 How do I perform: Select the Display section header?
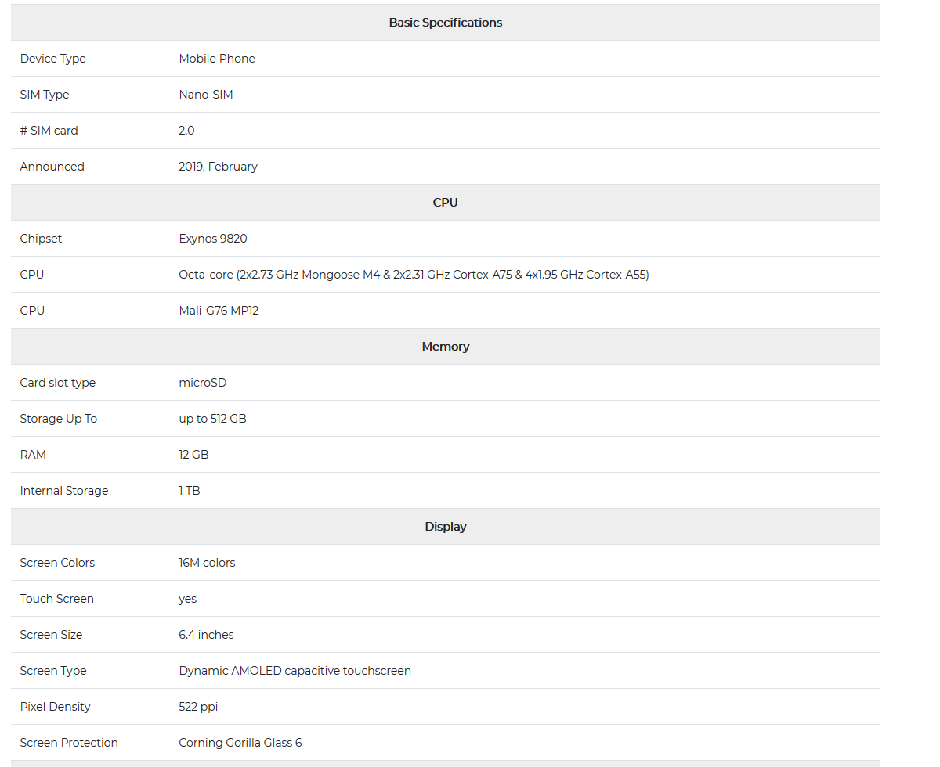[x=445, y=527]
